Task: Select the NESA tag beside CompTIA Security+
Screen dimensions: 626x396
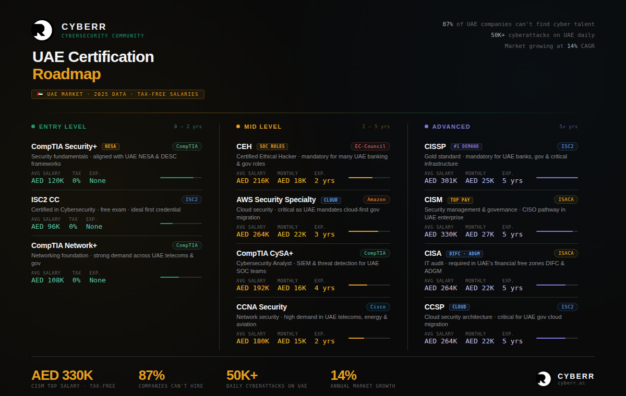Action: pos(111,146)
